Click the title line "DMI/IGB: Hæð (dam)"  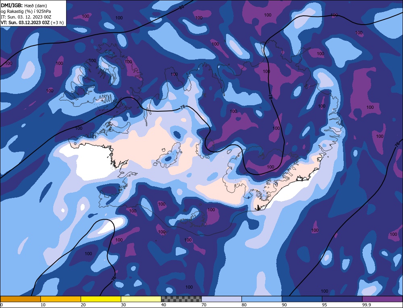[x=24, y=6]
